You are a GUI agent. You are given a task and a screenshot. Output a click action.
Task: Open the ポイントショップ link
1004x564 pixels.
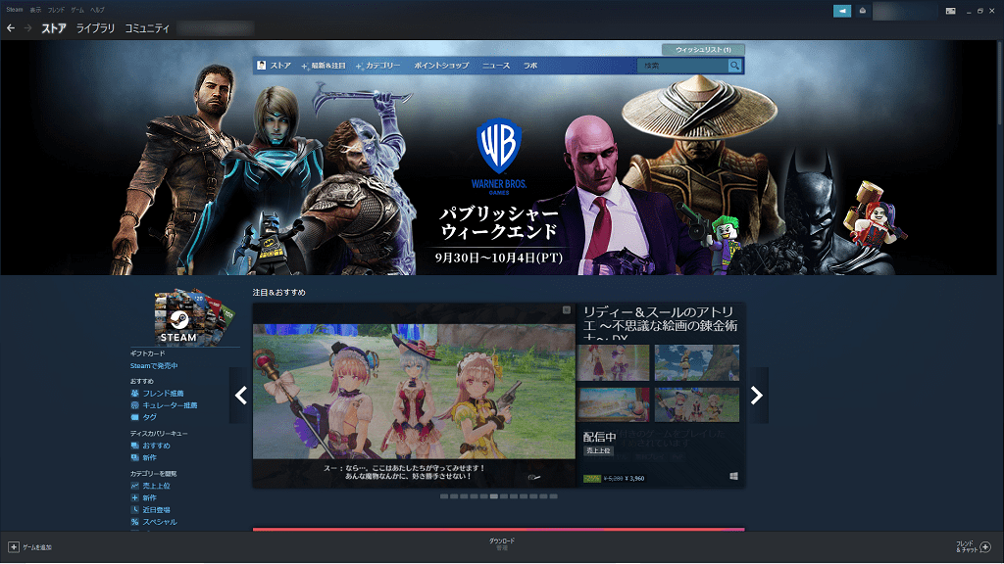(x=441, y=66)
